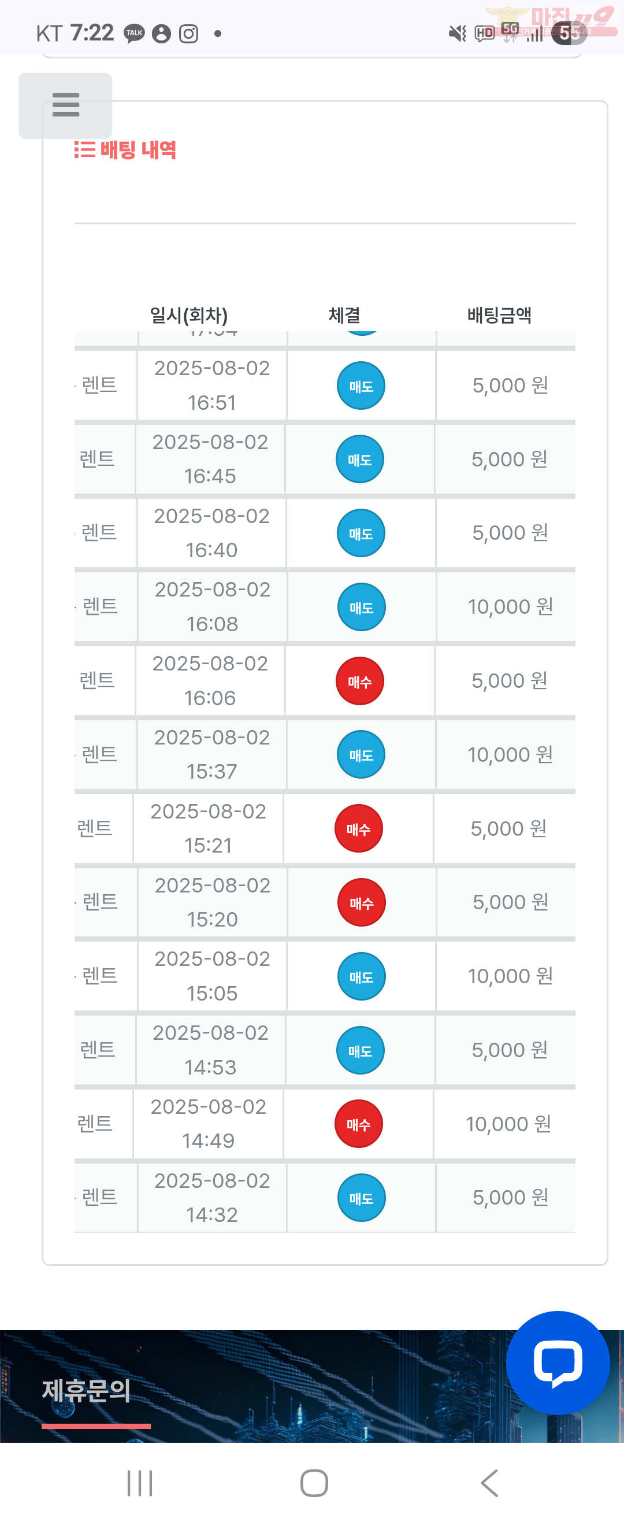Tap the 매수 badge for 15:21 bet

[x=358, y=828]
